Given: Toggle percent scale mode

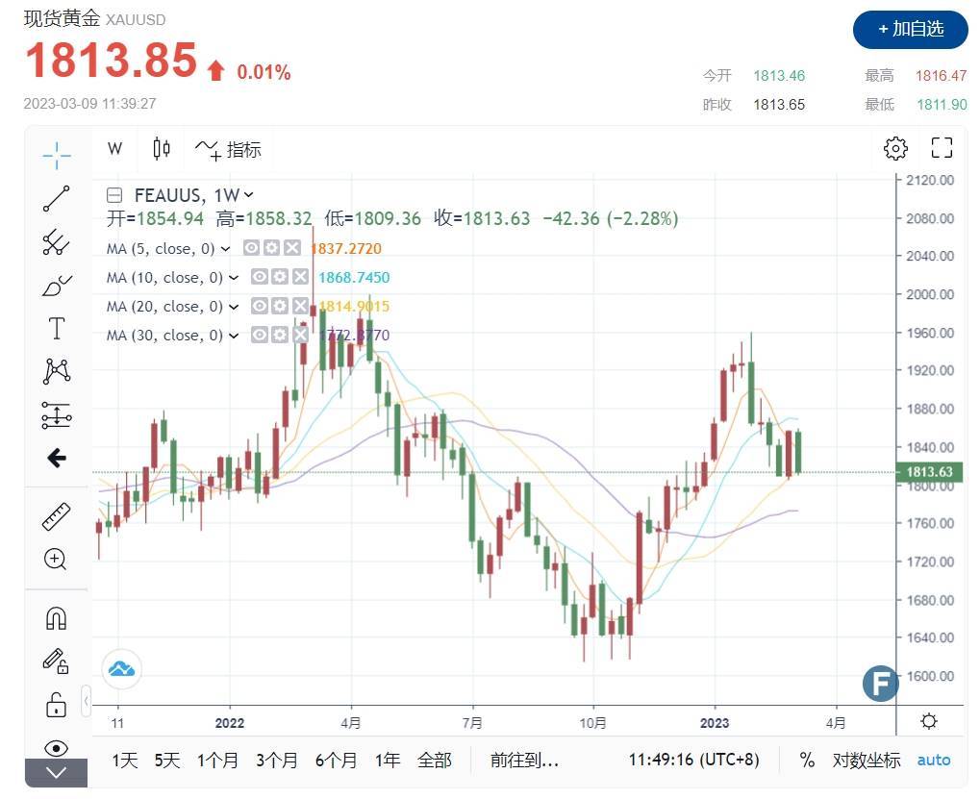Looking at the screenshot, I should pos(807,760).
